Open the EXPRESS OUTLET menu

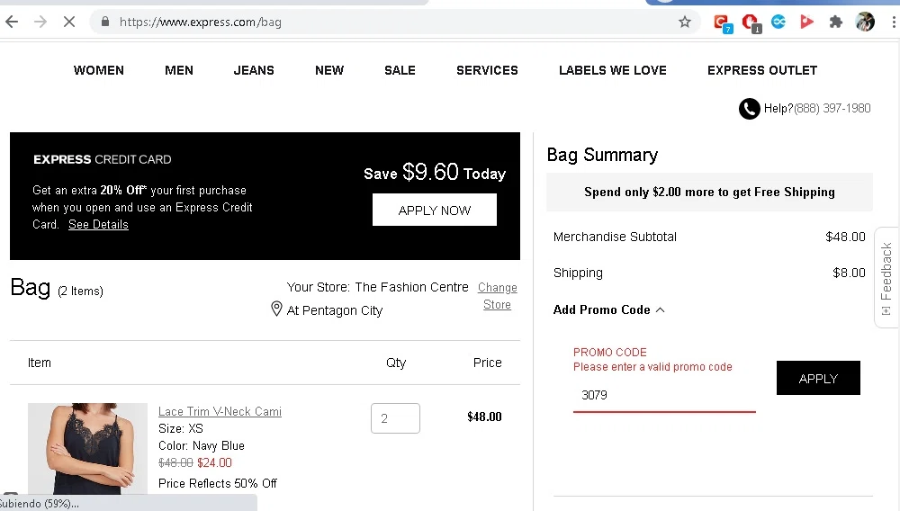762,70
